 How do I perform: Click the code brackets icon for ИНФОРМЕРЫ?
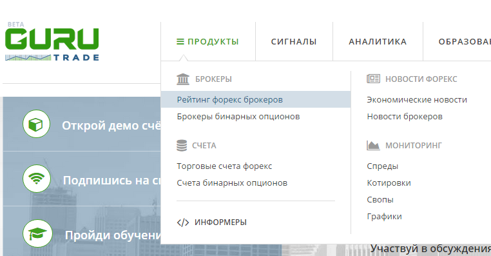[x=183, y=222]
